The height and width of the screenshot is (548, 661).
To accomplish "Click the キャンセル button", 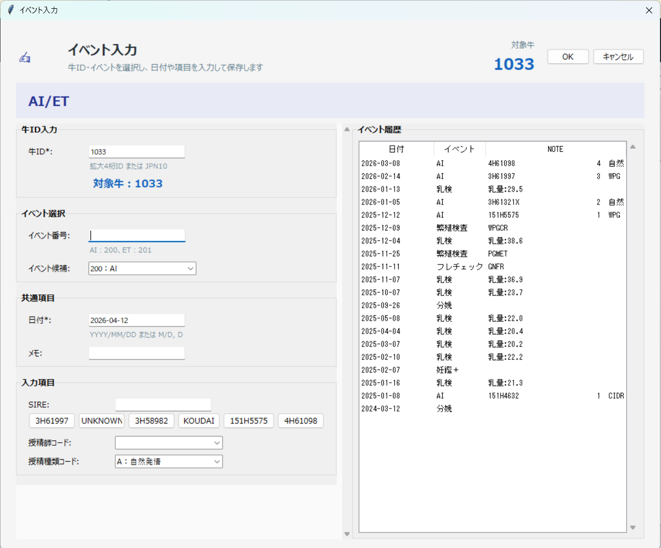I will [x=618, y=57].
